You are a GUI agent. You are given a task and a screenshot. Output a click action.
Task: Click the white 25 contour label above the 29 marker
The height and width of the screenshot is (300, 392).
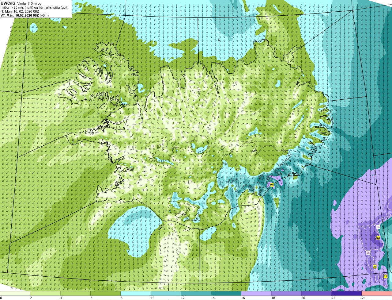click(368, 252)
